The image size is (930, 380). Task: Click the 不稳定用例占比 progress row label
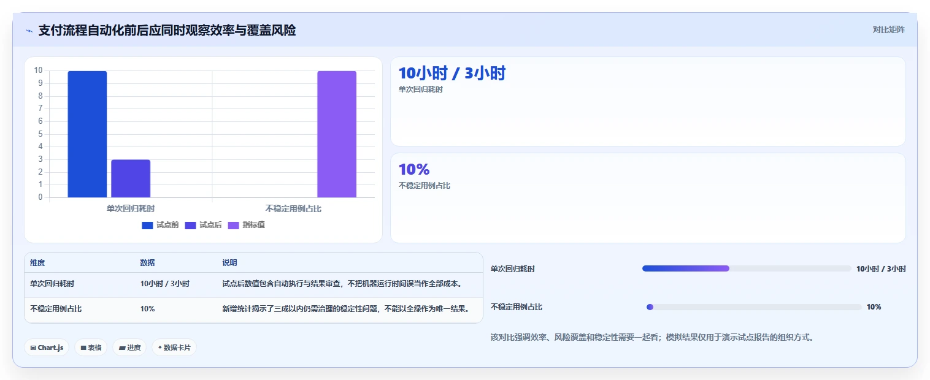(x=517, y=307)
